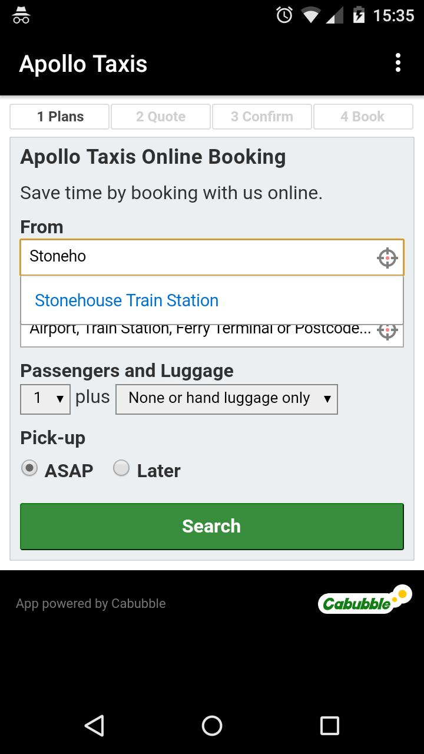Select the ASAP pick-up radio button

tap(29, 468)
